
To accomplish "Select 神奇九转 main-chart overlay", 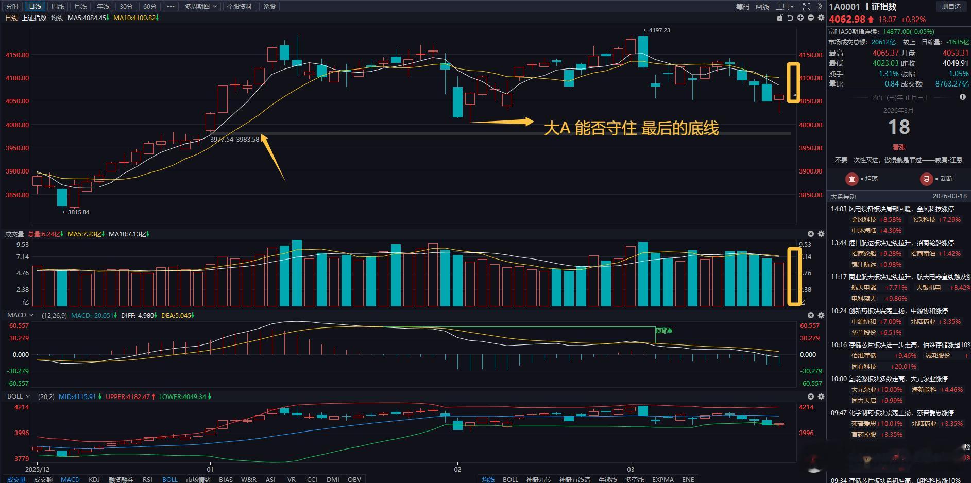I will (x=539, y=479).
